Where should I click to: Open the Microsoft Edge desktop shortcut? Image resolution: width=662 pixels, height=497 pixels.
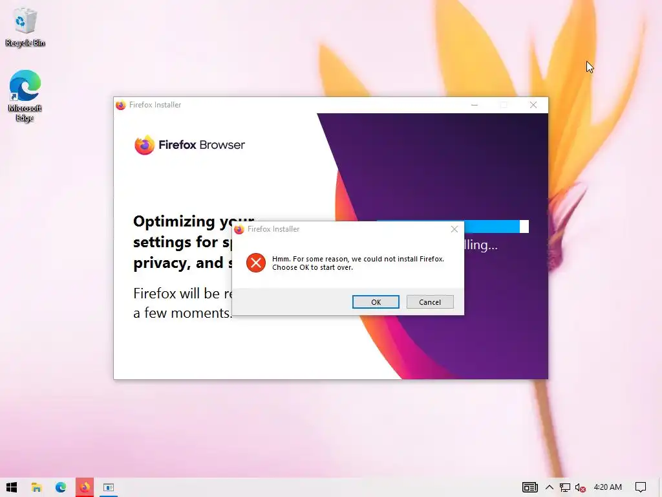point(25,96)
